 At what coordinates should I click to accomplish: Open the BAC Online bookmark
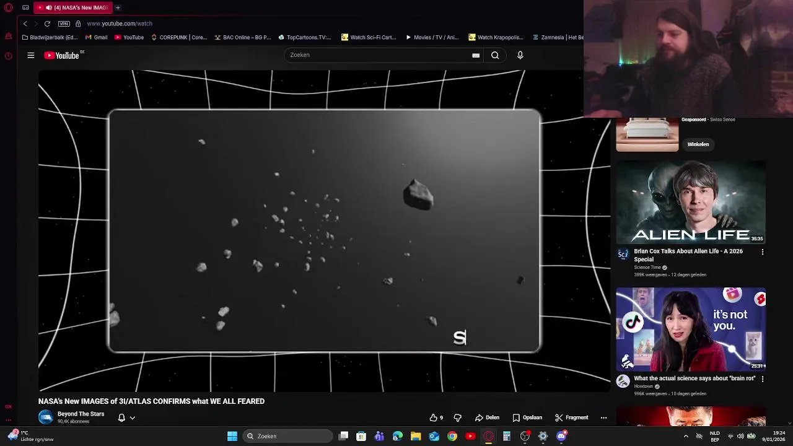click(242, 37)
